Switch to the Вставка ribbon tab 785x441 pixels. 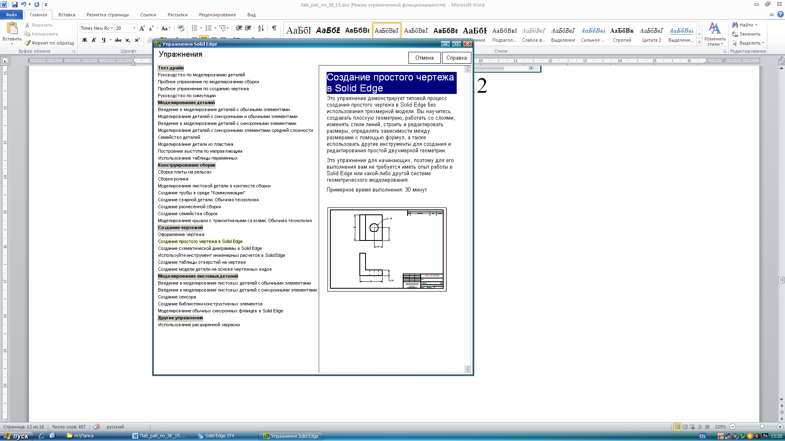pyautogui.click(x=67, y=15)
